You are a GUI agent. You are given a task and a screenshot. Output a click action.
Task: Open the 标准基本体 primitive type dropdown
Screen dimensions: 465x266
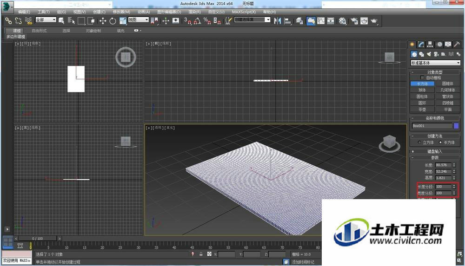(x=435, y=63)
